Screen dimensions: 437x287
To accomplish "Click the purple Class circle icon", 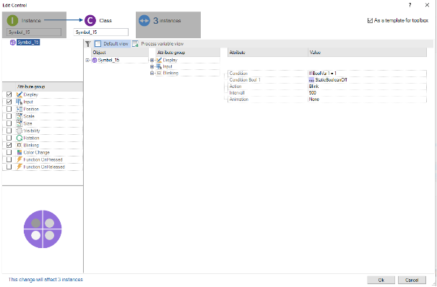I will coord(90,21).
